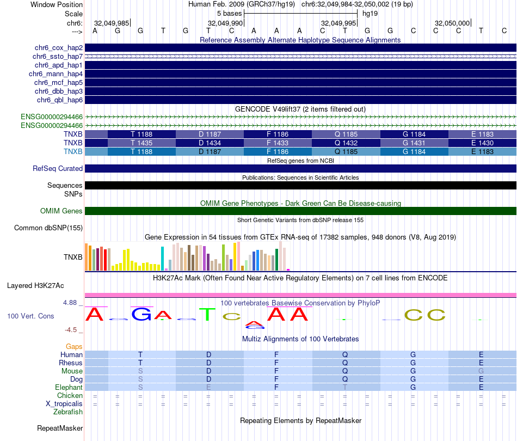Click the 'E 1430' codon box

click(482, 143)
